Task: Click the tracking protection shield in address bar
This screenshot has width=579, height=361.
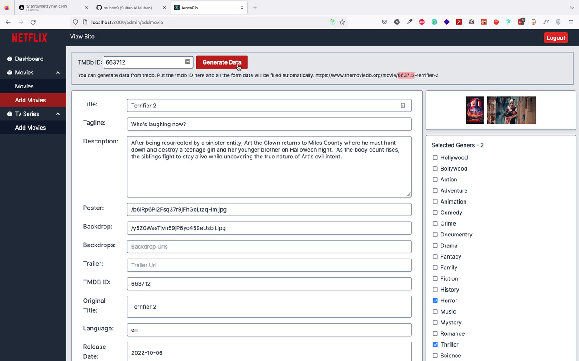Action: [x=76, y=22]
